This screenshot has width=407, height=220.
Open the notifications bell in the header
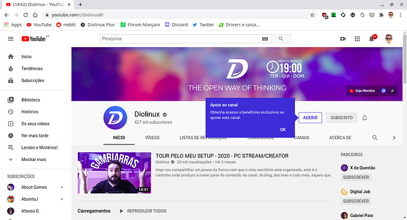point(372,39)
